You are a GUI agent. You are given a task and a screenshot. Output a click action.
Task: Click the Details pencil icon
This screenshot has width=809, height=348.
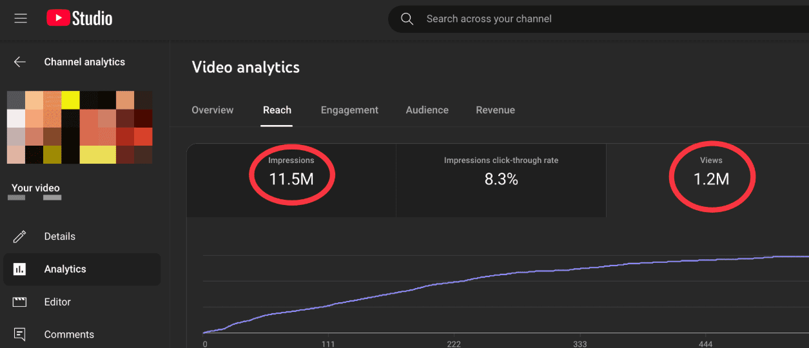point(20,237)
